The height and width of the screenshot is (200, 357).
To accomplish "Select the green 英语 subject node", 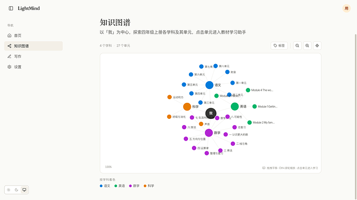I will (235, 106).
